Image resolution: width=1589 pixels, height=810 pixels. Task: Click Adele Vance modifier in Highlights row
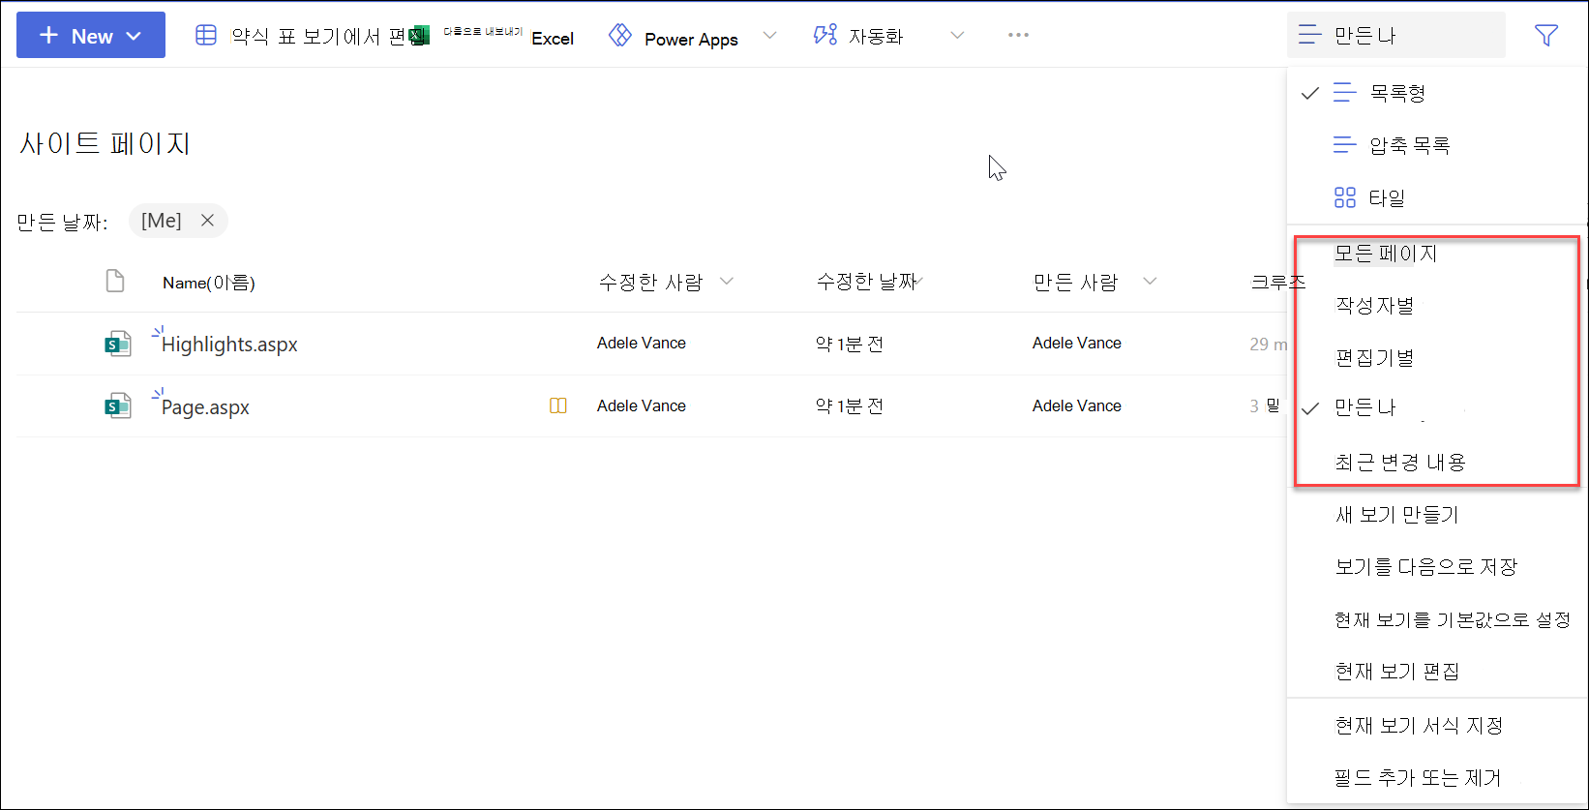[x=642, y=344]
